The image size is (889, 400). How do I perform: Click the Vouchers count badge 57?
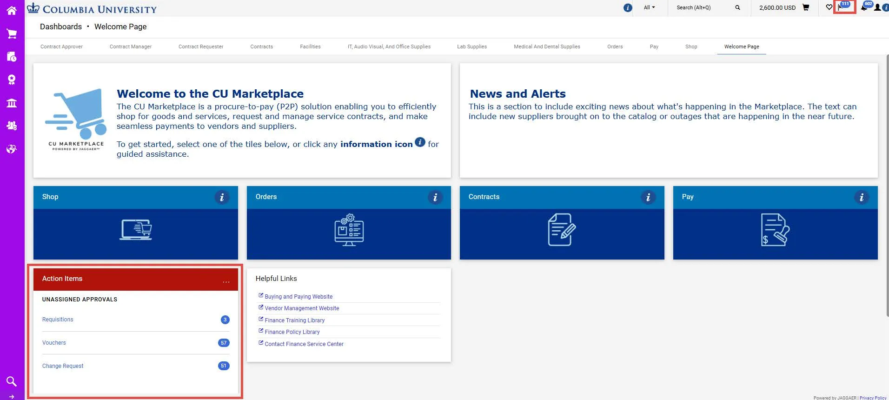(x=224, y=343)
